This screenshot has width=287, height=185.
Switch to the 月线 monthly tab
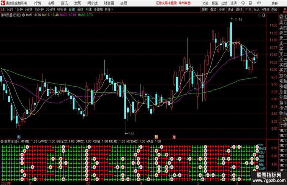click(88, 9)
